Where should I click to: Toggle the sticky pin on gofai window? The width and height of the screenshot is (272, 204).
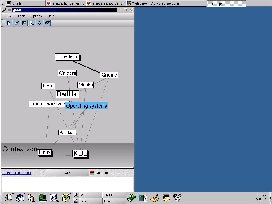[x=9, y=10]
